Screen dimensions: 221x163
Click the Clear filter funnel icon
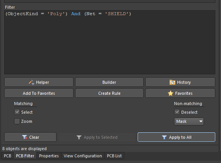[x=25, y=137]
